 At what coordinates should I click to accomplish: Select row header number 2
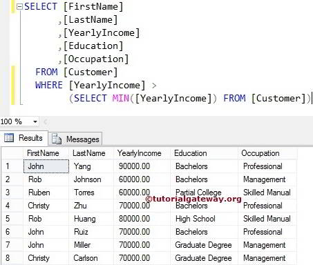point(12,179)
